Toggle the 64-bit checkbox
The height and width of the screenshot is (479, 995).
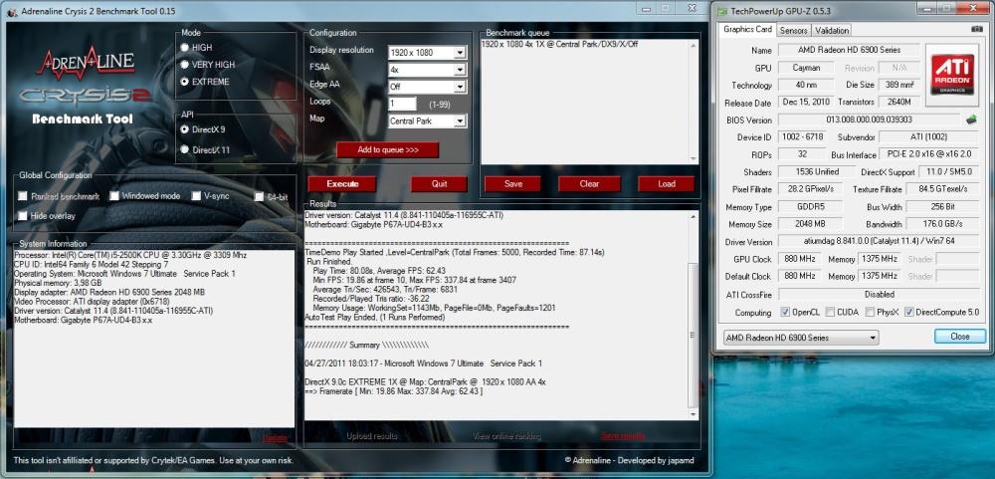click(259, 197)
